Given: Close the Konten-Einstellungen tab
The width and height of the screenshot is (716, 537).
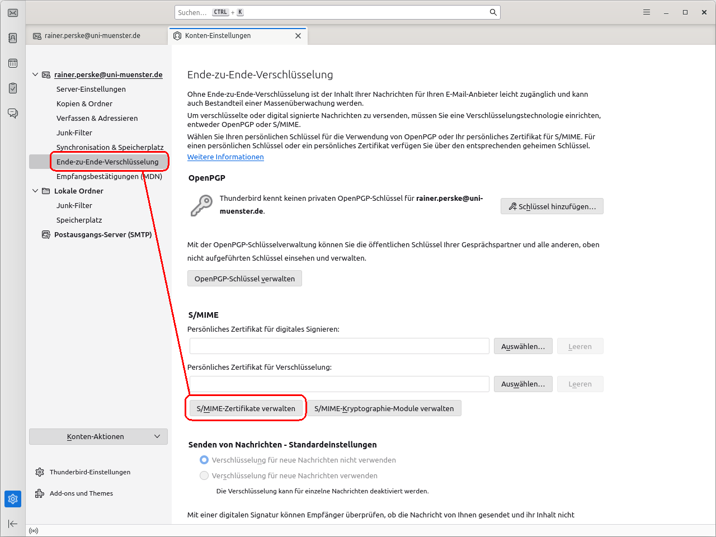Looking at the screenshot, I should pyautogui.click(x=298, y=36).
